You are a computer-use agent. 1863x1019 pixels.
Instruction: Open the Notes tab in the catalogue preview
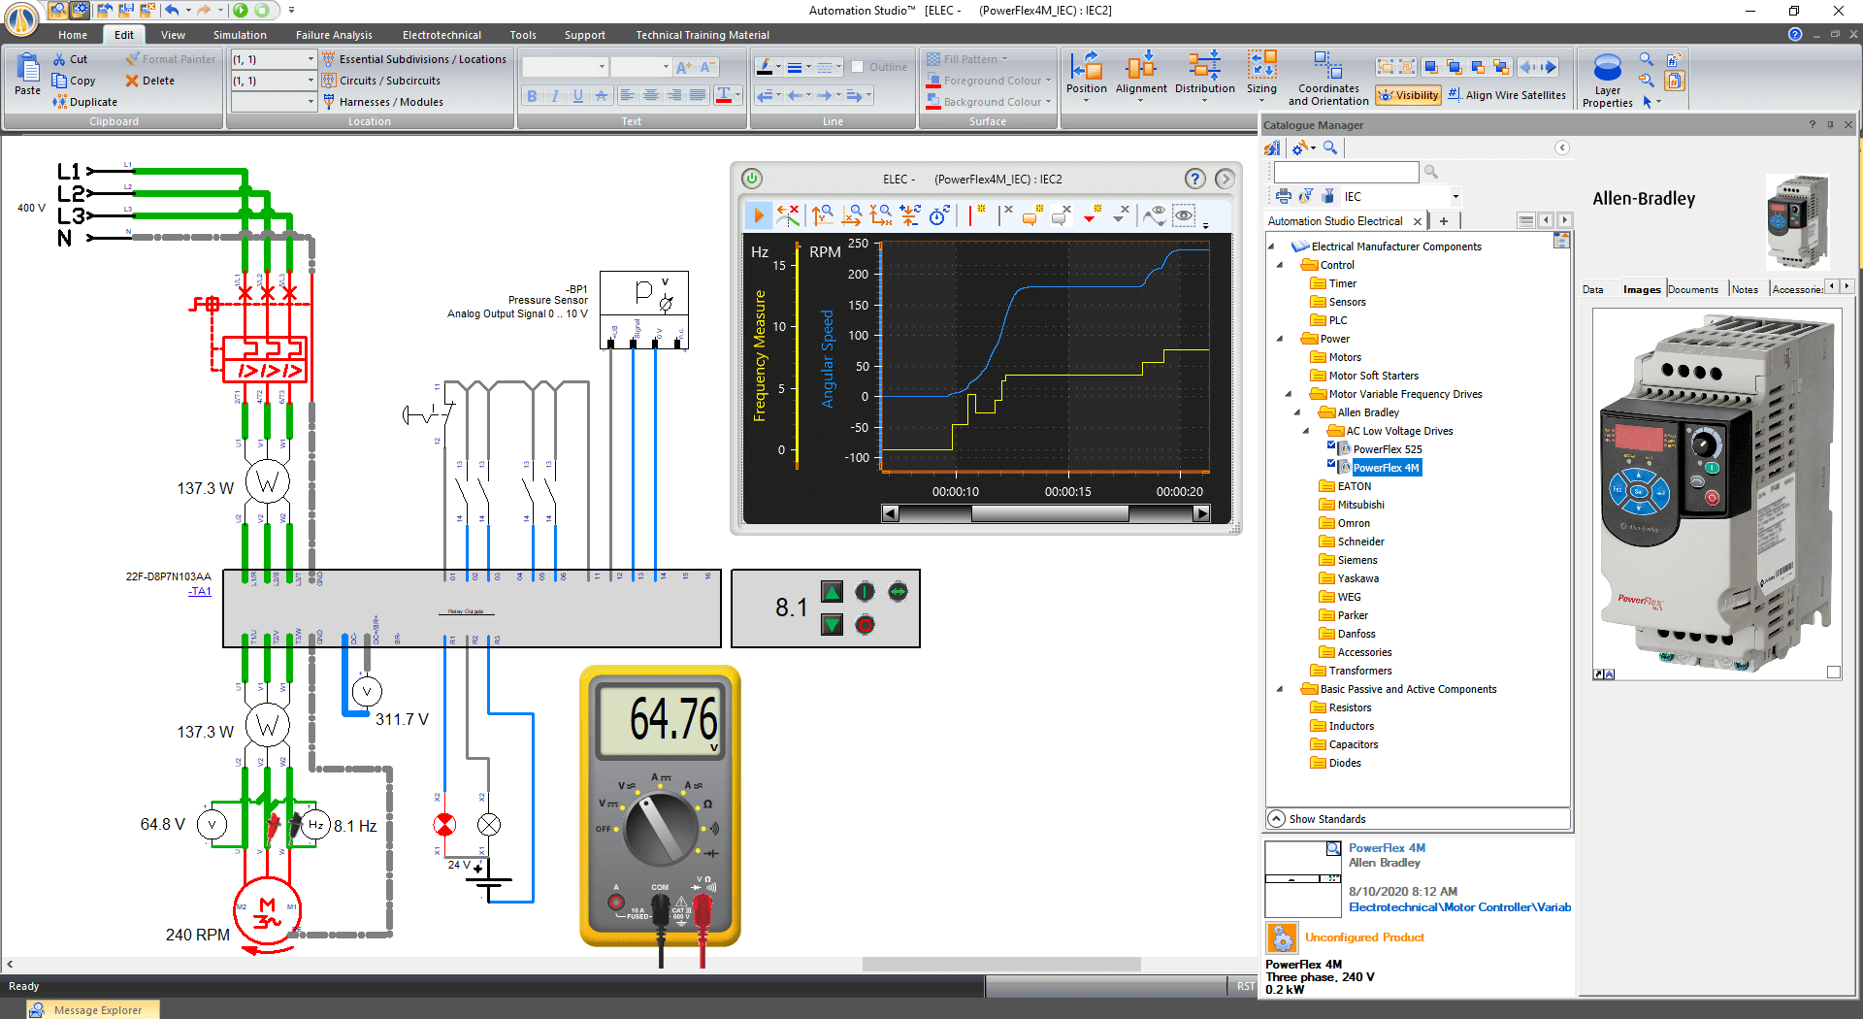(1747, 288)
